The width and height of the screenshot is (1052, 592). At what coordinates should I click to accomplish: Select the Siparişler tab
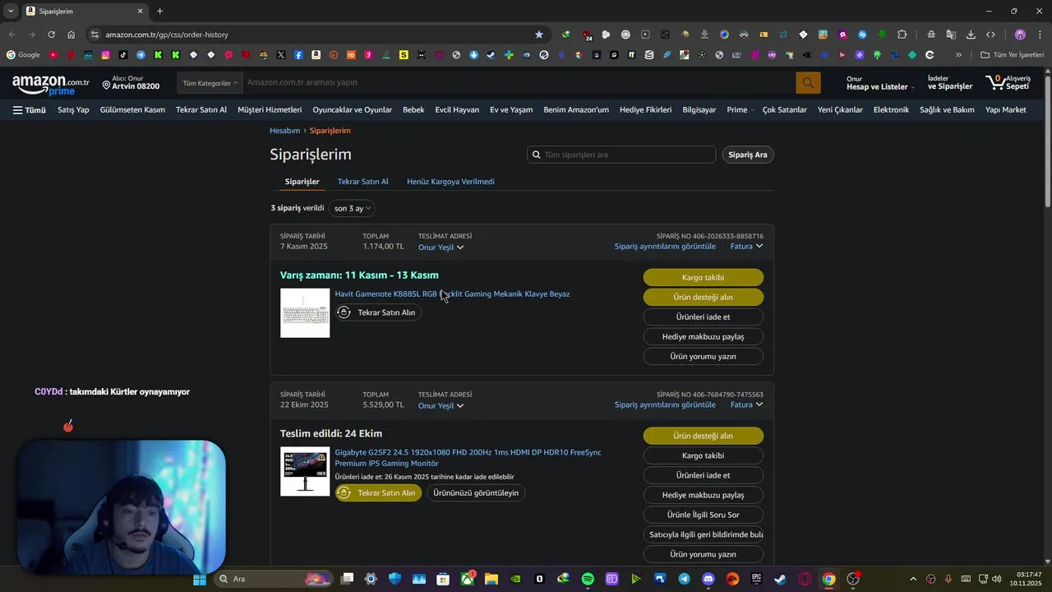(302, 182)
